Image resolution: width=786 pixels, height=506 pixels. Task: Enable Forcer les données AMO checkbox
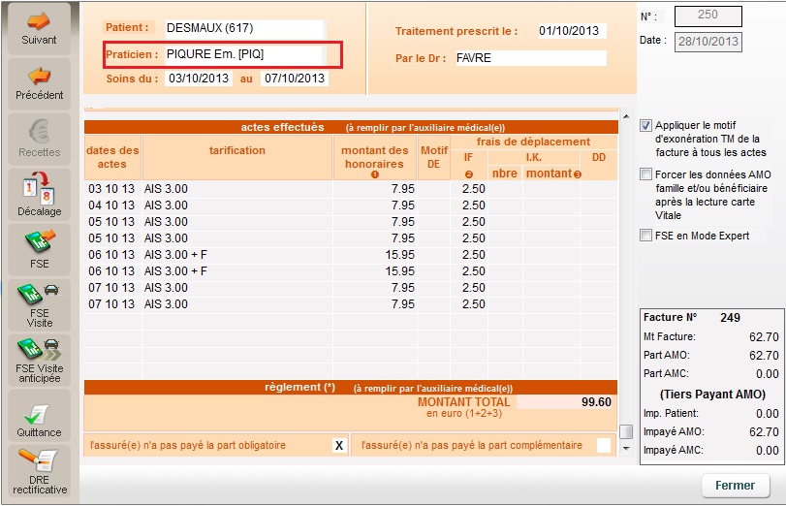646,175
